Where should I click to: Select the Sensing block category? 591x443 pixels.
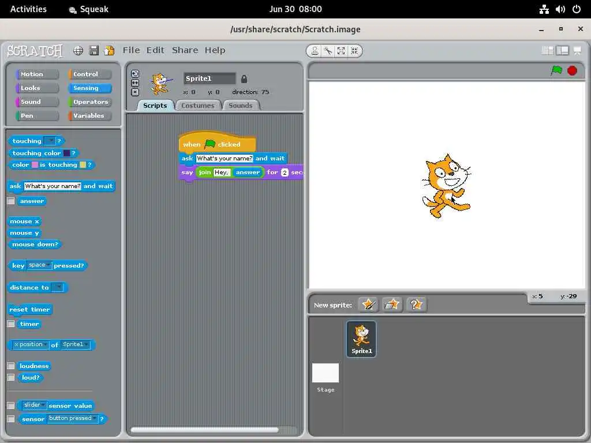(x=90, y=88)
